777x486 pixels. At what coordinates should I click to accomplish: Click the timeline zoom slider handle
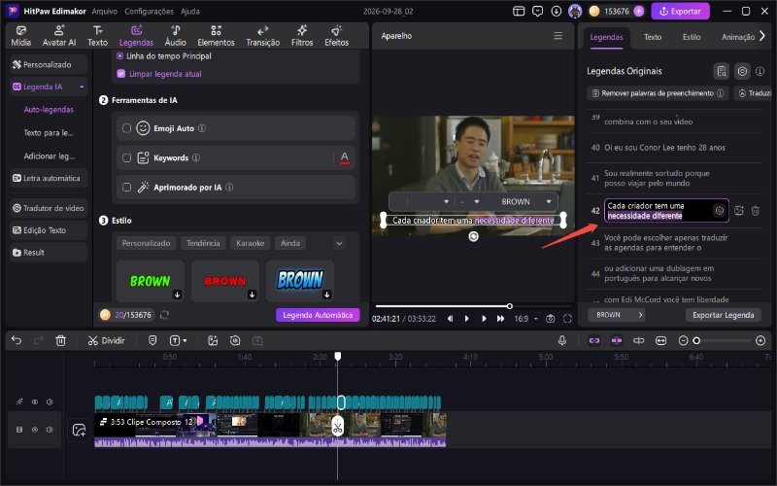point(696,341)
